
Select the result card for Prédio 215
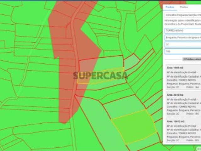[183, 130]
